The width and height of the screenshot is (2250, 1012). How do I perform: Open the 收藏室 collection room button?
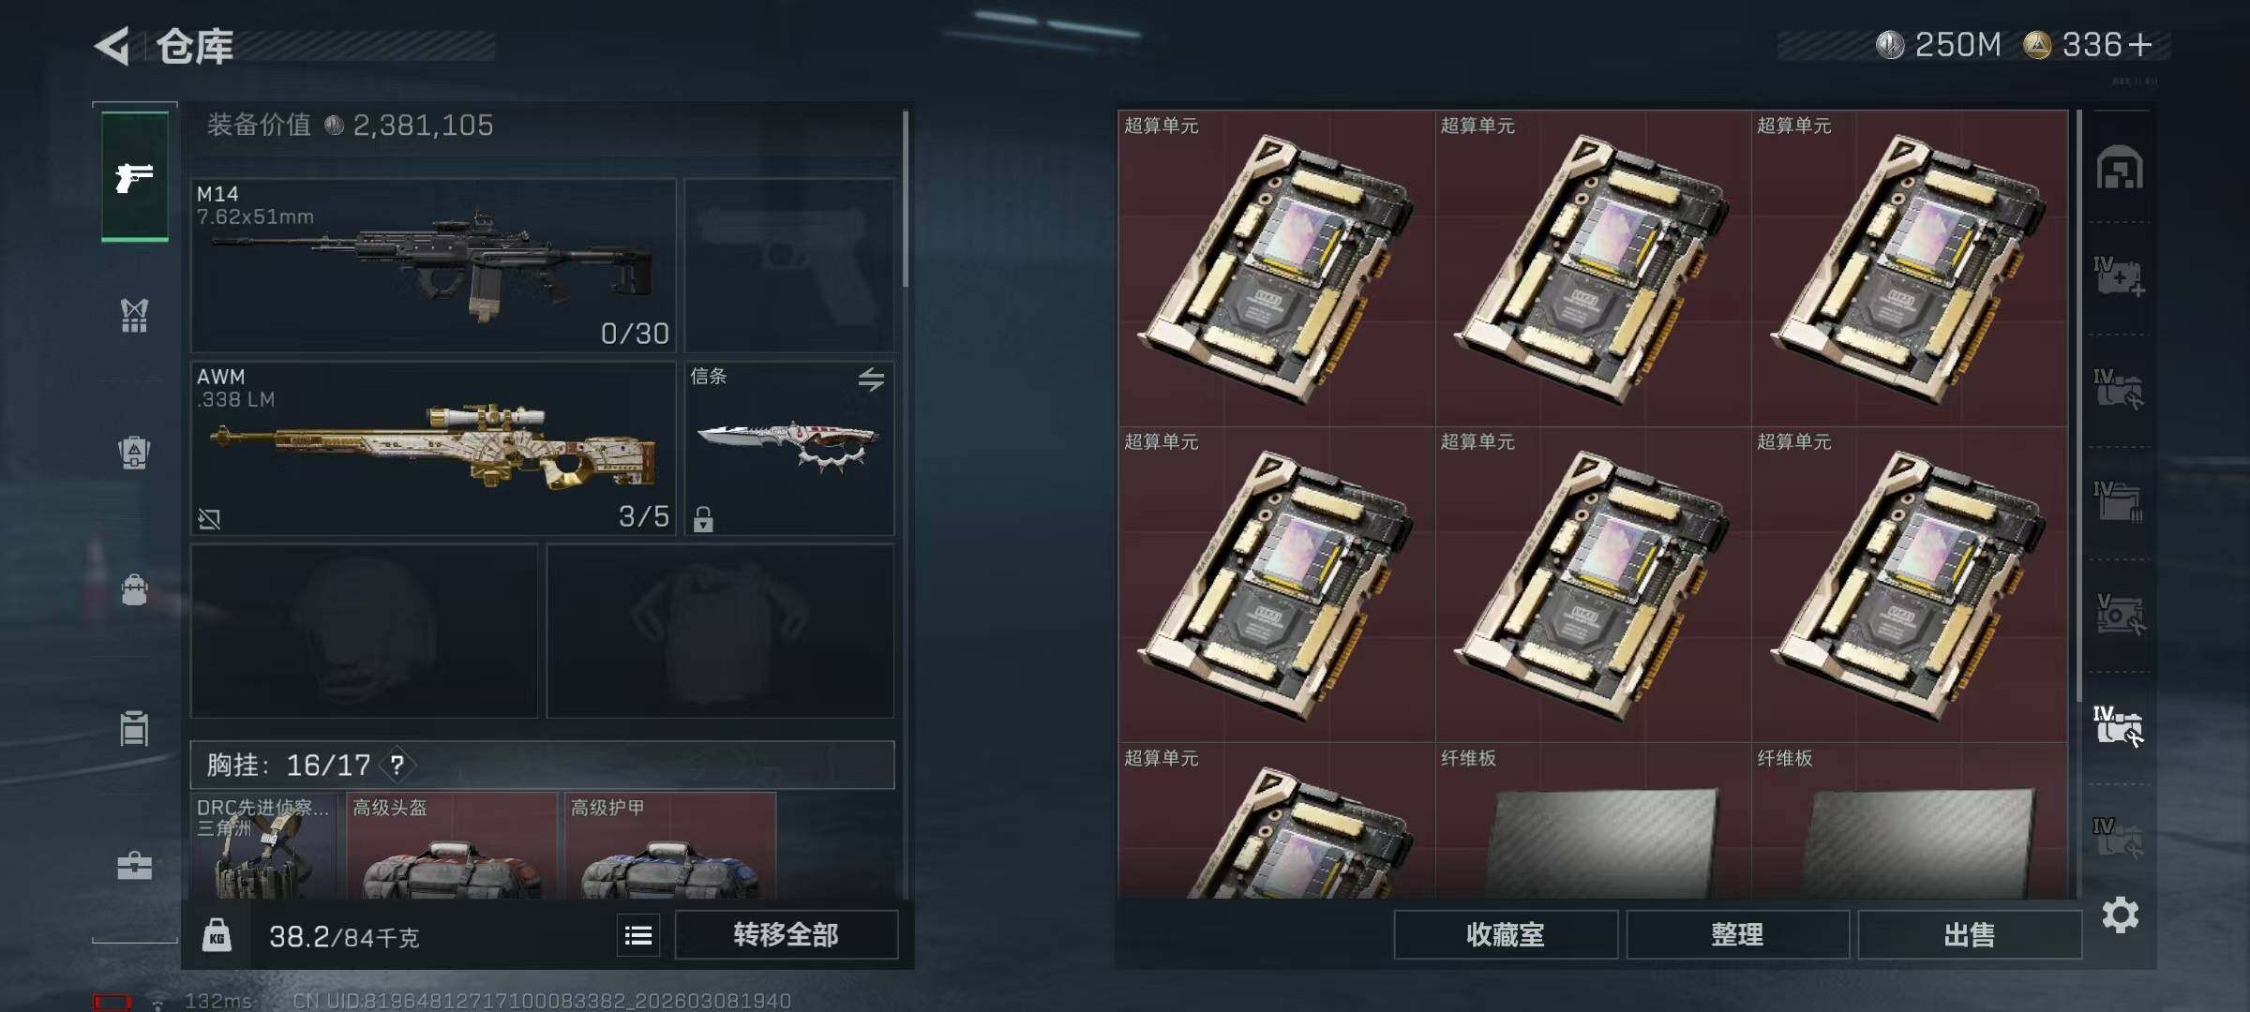coord(1506,935)
